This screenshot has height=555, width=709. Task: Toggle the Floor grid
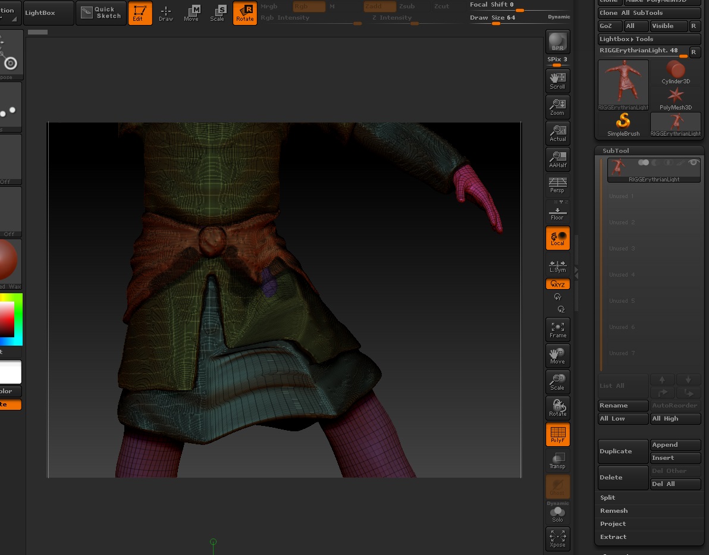click(557, 211)
